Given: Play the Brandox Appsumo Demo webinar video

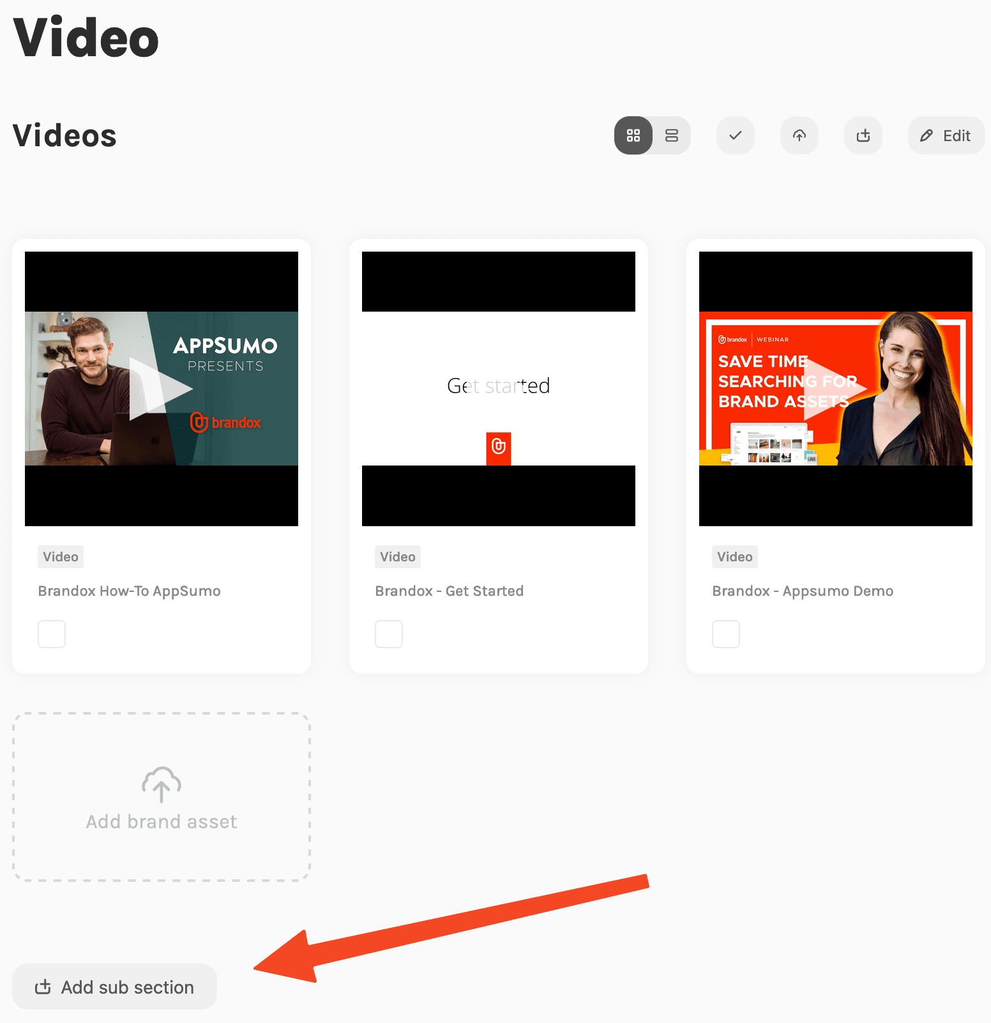Looking at the screenshot, I should tap(836, 388).
